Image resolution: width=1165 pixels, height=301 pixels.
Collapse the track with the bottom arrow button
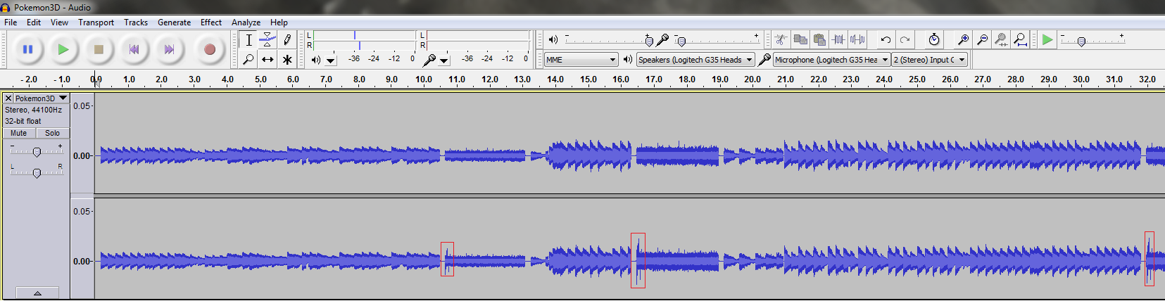[x=37, y=293]
